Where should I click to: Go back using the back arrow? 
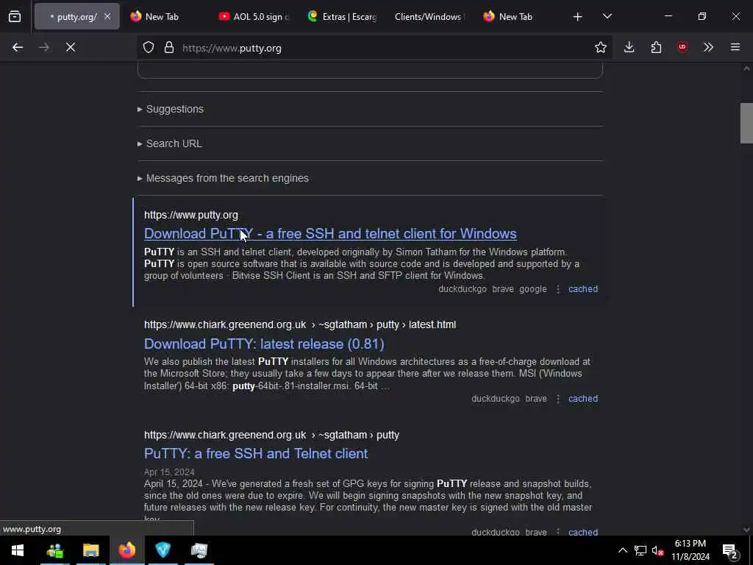pos(18,47)
